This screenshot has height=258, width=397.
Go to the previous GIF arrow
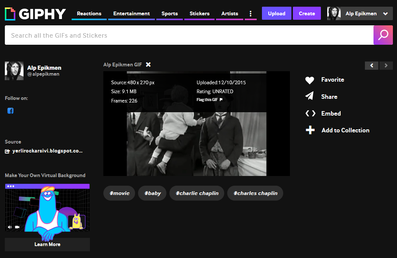(x=371, y=66)
